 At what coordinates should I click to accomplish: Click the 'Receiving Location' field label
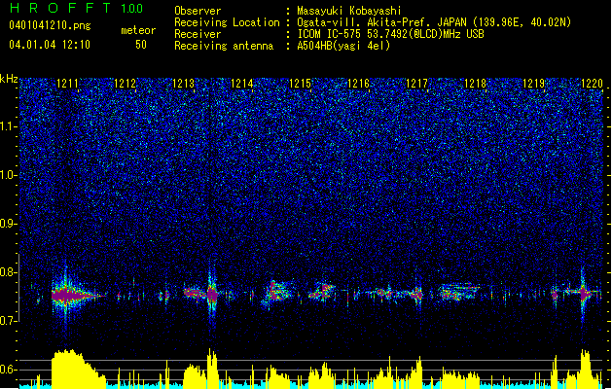point(227,22)
